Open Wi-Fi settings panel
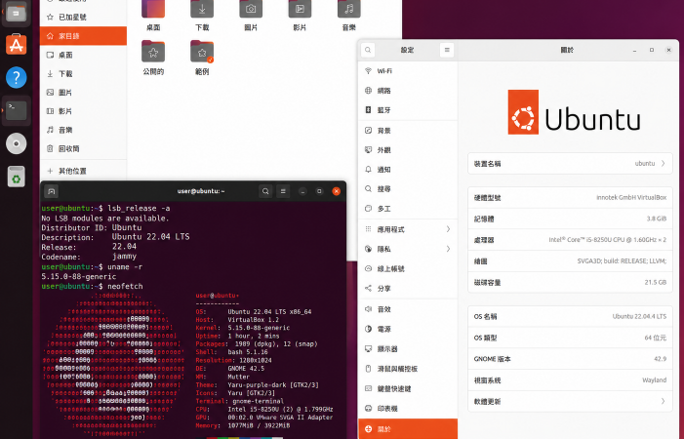684x439 pixels. (x=408, y=70)
